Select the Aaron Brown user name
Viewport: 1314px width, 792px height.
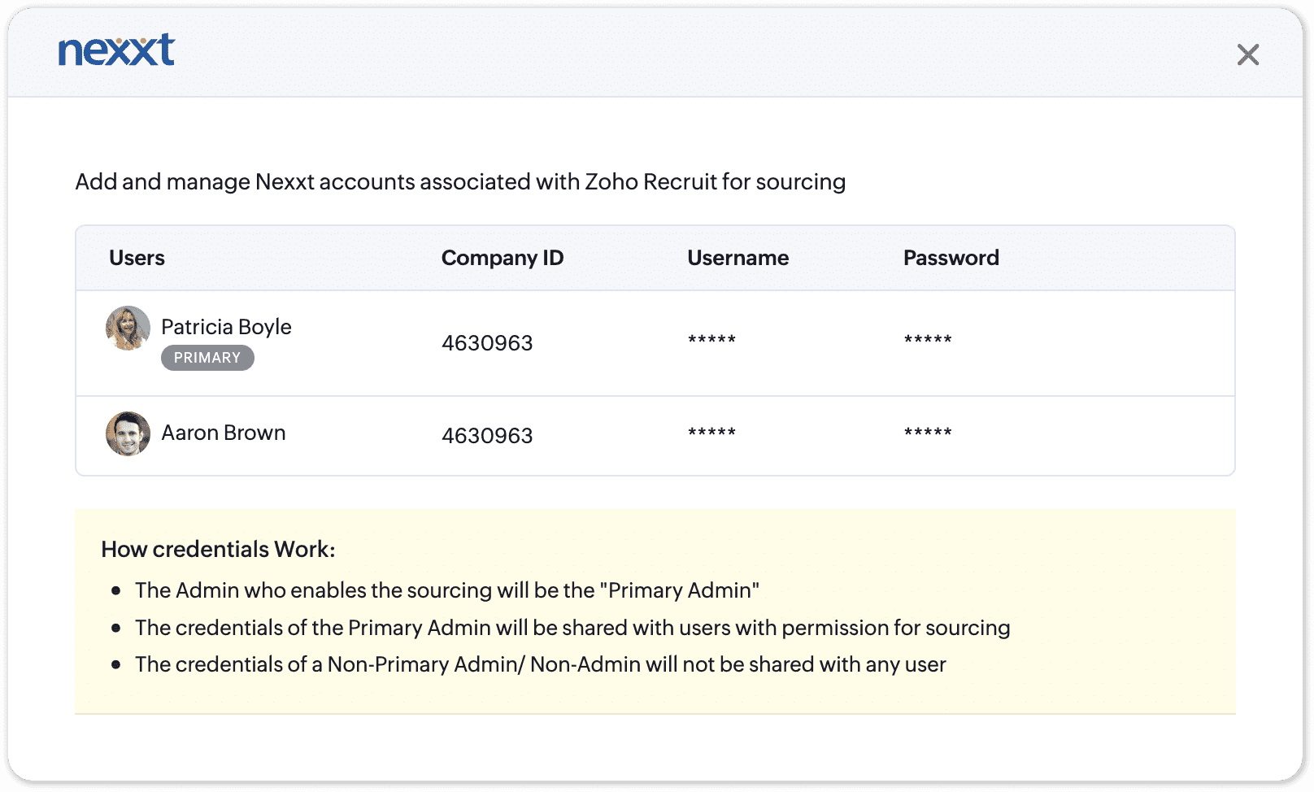(223, 433)
